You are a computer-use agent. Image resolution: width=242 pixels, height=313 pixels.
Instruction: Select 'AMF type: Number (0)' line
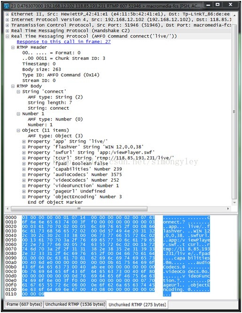(x=55, y=120)
